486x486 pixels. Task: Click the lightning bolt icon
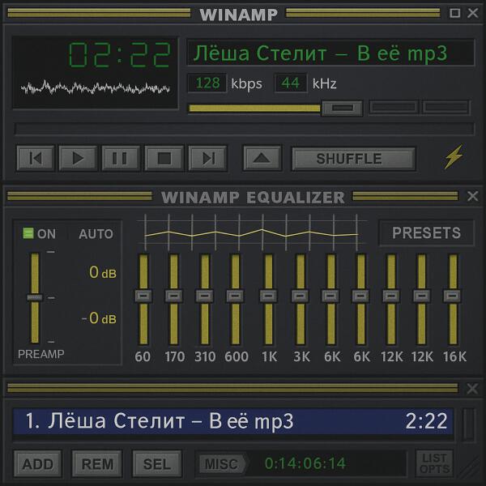[x=453, y=157]
